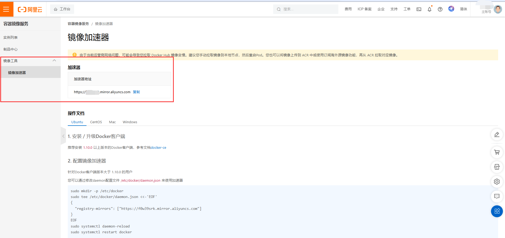
Task: Click the chat message icon on the right
Action: (497, 196)
